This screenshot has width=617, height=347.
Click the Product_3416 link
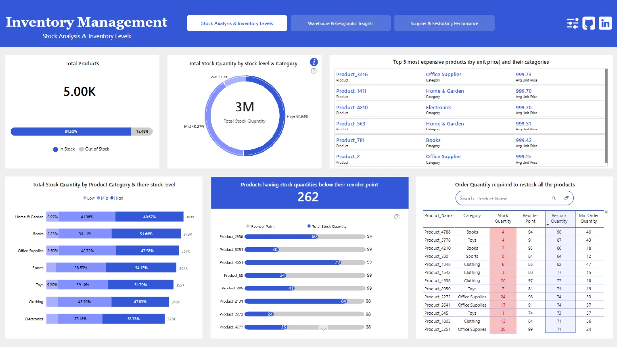[x=352, y=74]
